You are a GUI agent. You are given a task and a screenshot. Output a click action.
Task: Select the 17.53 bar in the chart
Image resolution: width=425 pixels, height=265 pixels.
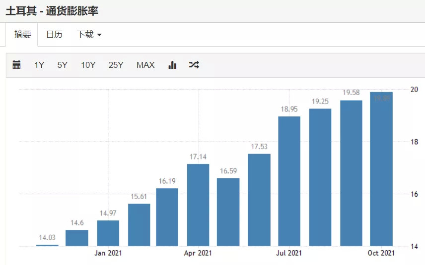(259, 200)
